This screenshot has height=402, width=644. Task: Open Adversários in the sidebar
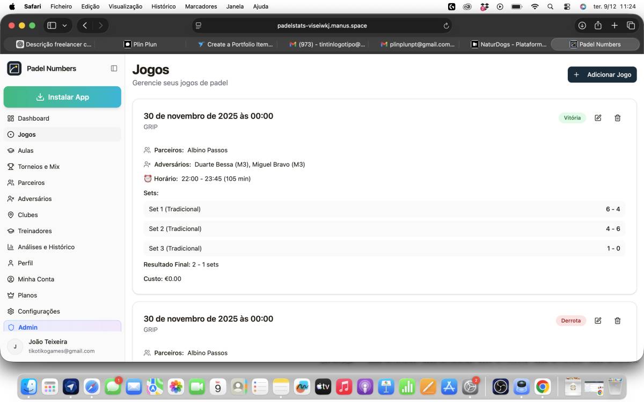click(62, 199)
